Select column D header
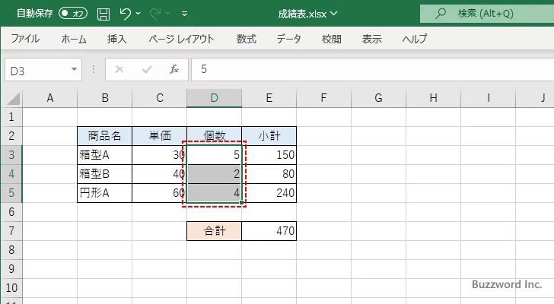 coord(214,98)
